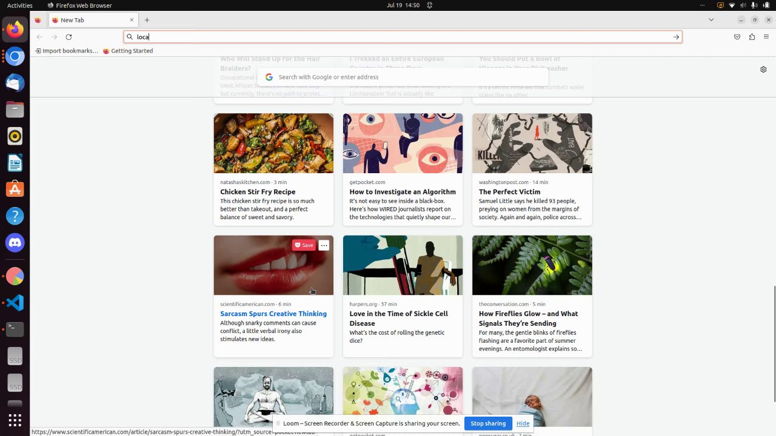This screenshot has height=436, width=776.
Task: Click the Perfect Victim collage thumbnail
Action: 532,144
